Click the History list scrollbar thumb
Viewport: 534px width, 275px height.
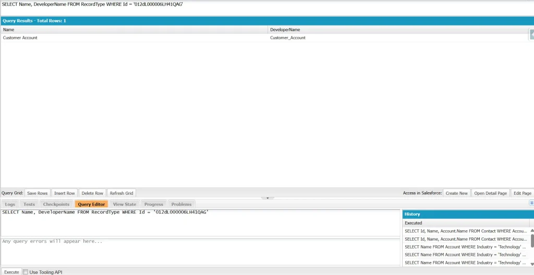[532, 241]
